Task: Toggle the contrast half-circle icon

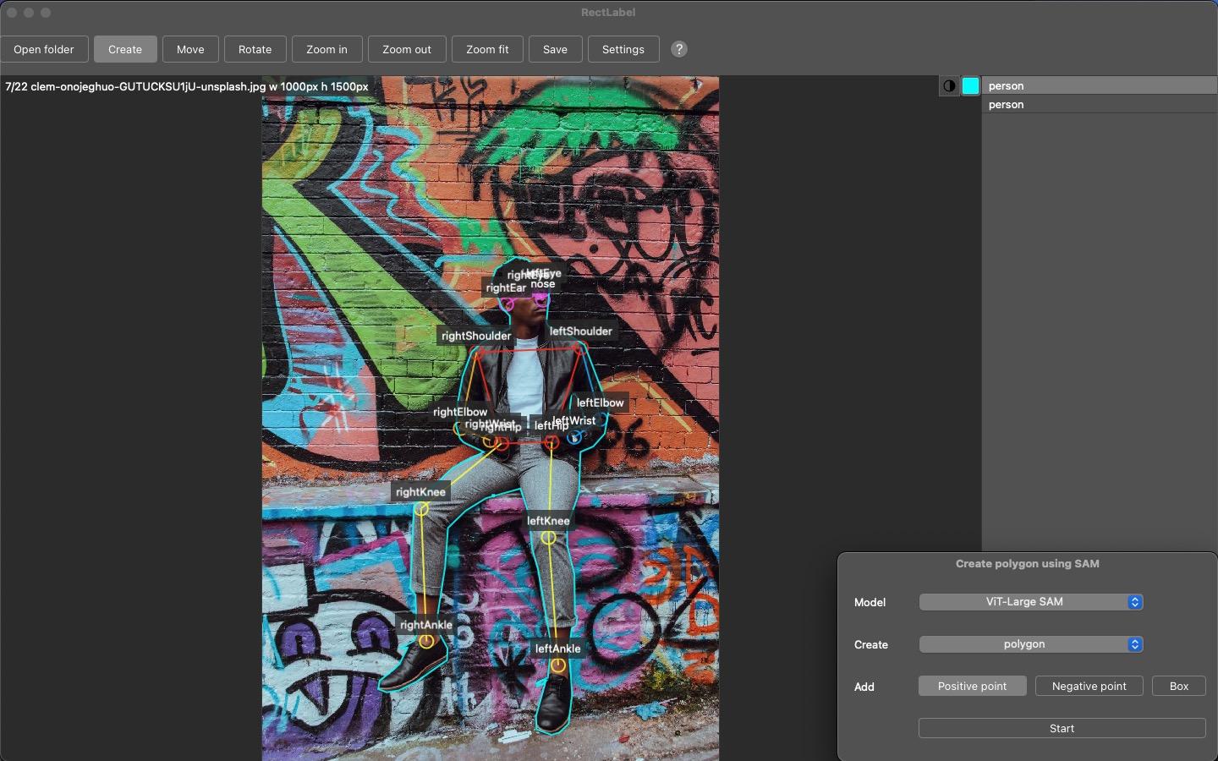Action: (949, 85)
